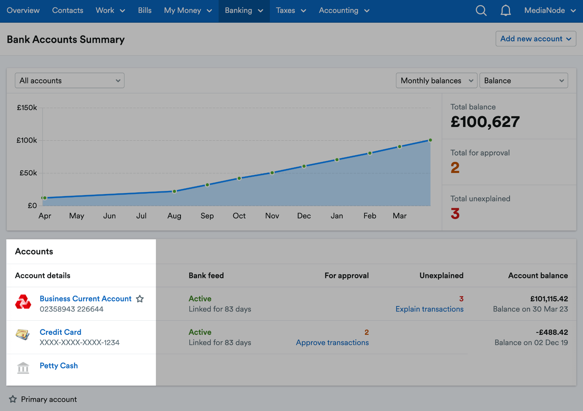Click Explain transactions for Business Current Account

[429, 309]
